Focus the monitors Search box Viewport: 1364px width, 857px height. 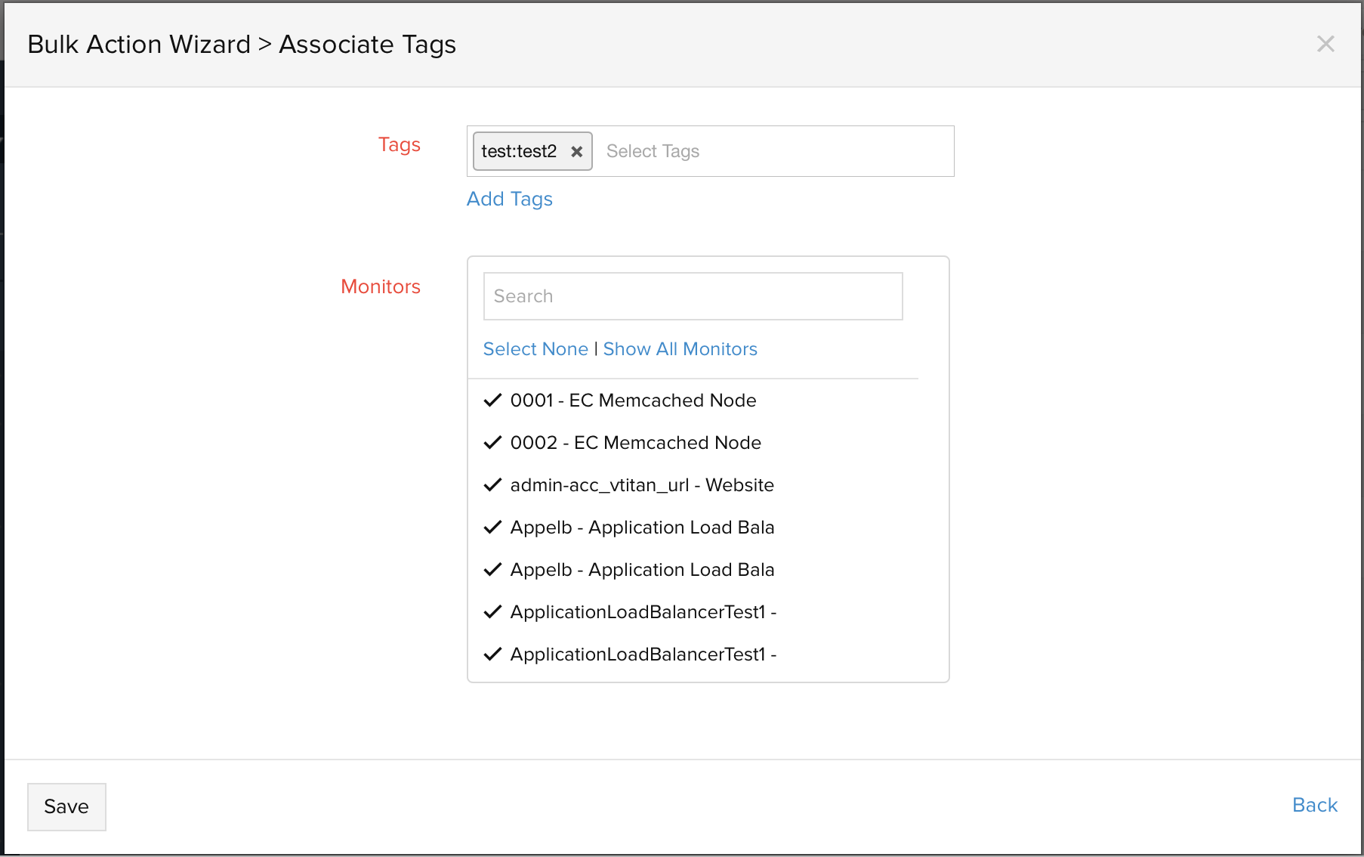click(692, 296)
